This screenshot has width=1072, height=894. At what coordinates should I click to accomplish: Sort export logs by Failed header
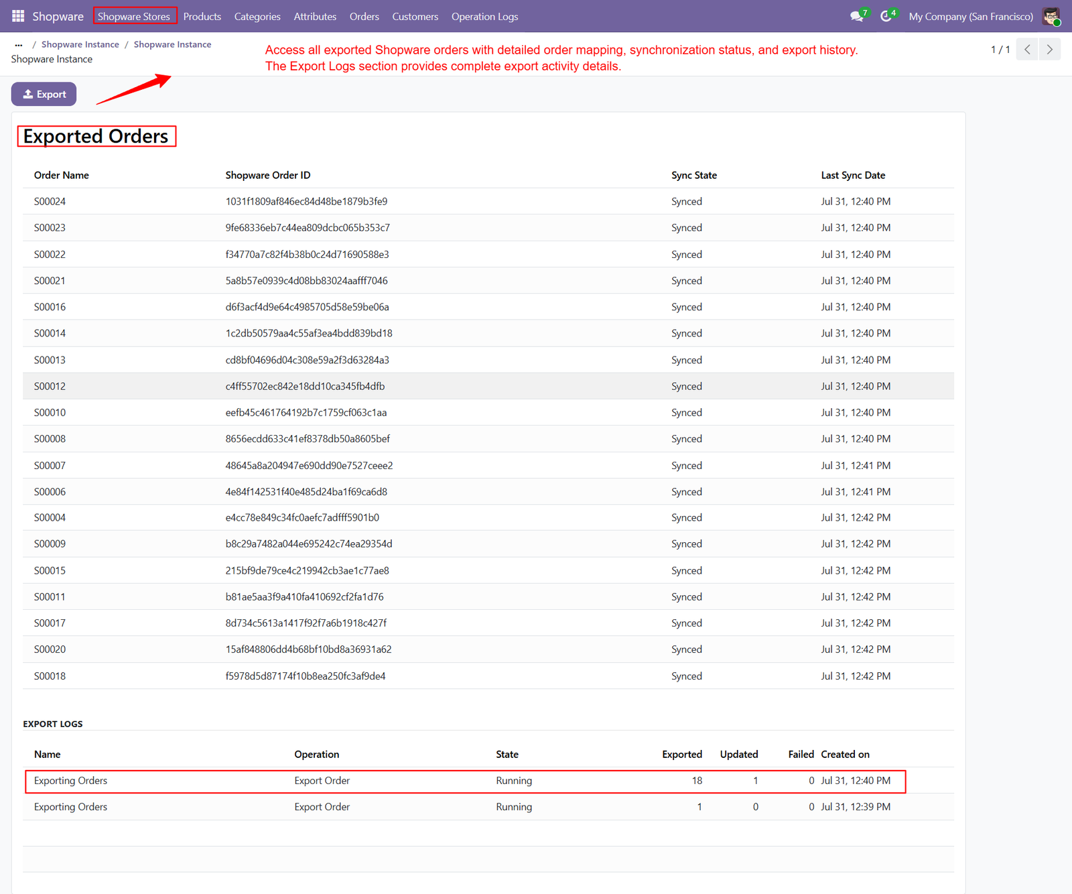(801, 754)
